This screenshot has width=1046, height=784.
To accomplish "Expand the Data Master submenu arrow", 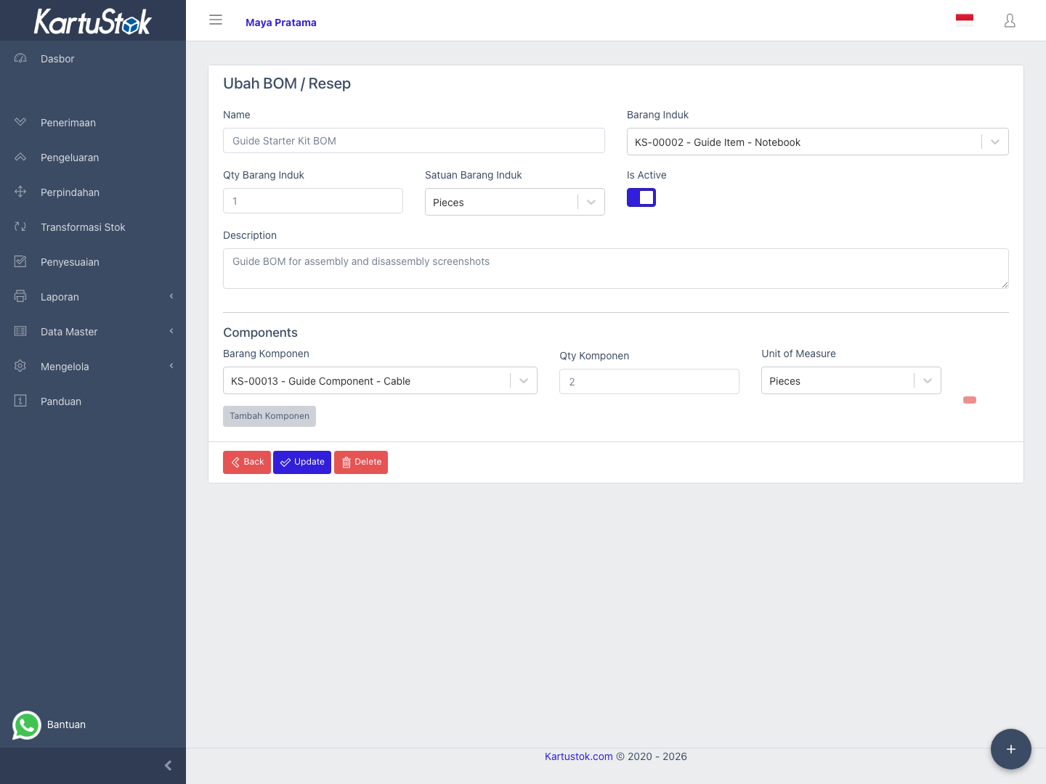I will coord(171,331).
